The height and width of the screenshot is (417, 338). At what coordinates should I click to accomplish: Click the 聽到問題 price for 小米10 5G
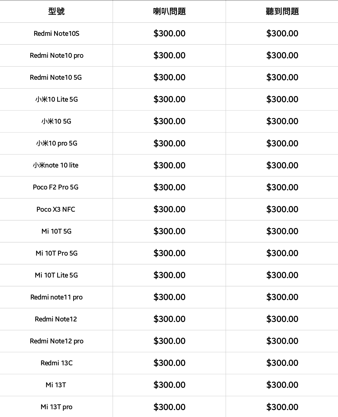282,121
